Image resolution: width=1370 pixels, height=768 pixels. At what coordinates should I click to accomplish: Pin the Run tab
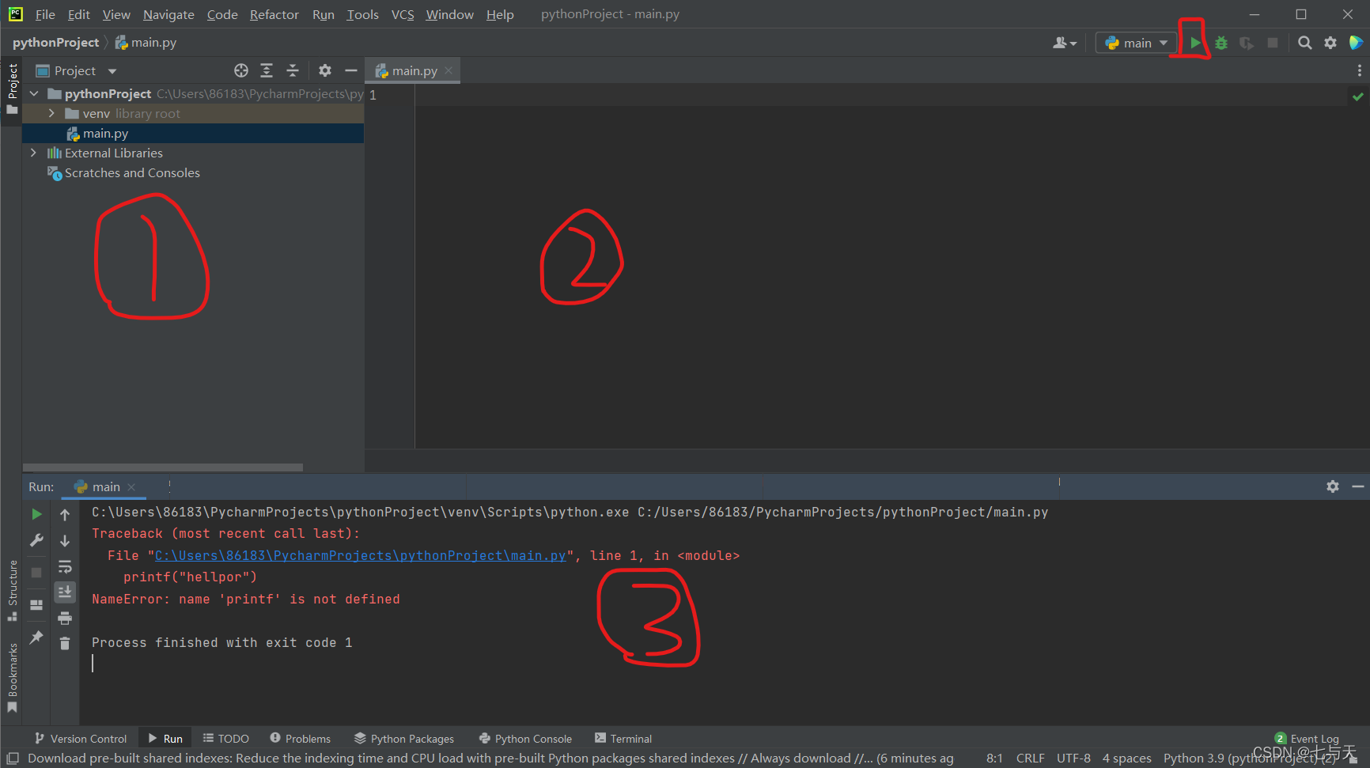[x=36, y=637]
